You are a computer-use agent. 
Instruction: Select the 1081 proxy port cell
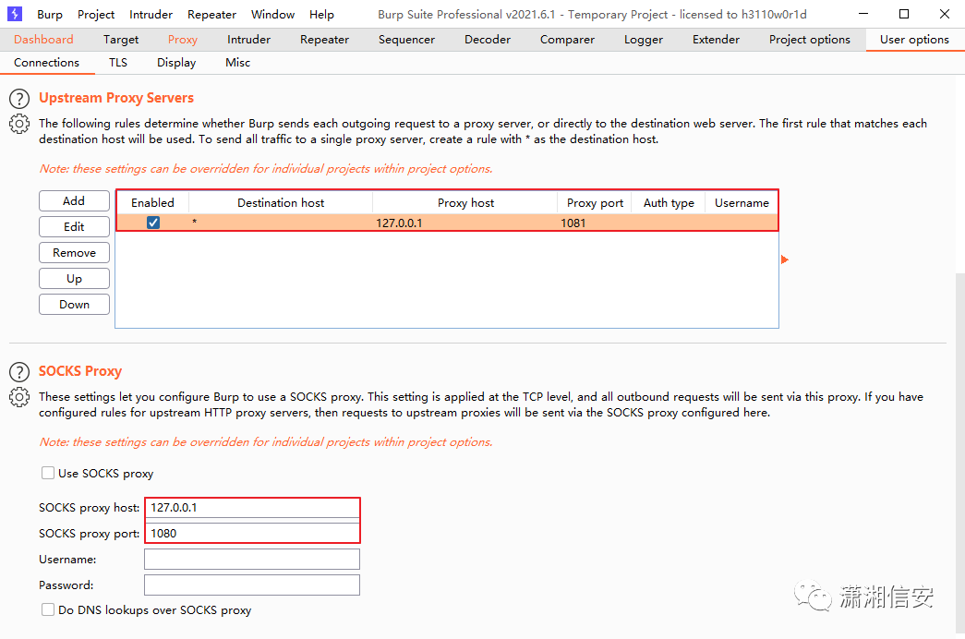click(595, 223)
